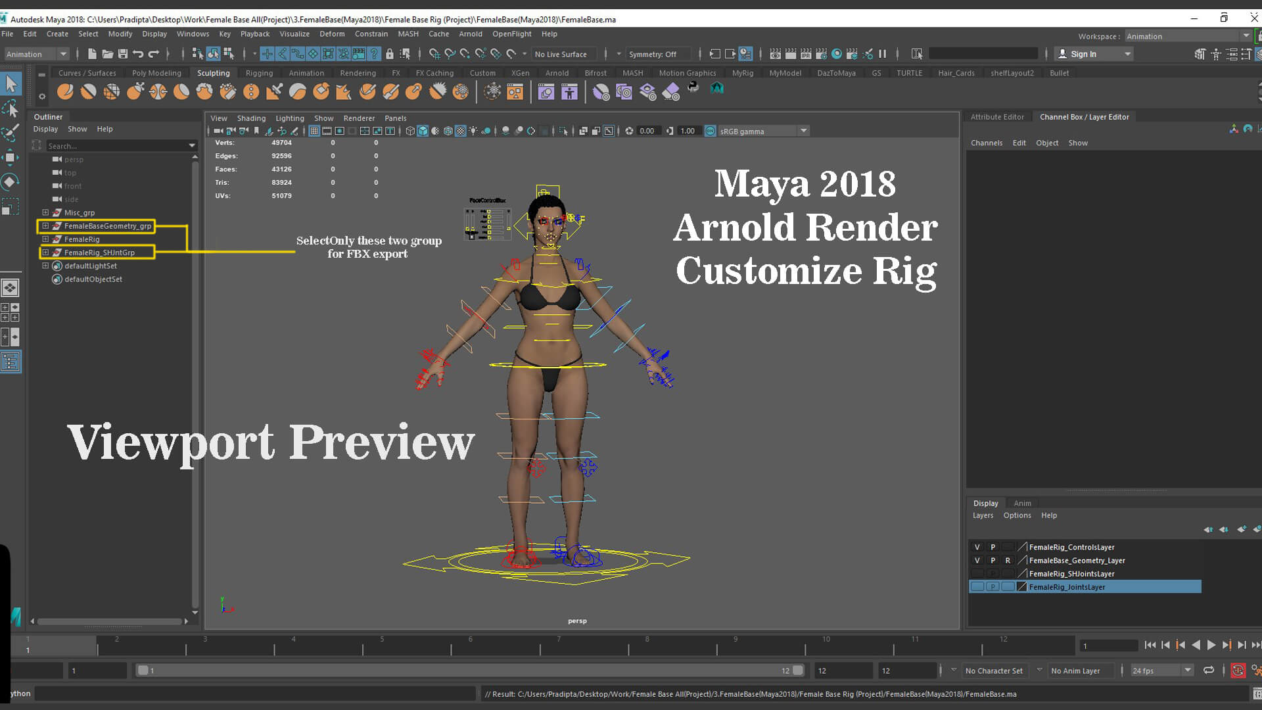This screenshot has height=710, width=1262.
Task: Click the playback range slider bar
Action: 470,671
